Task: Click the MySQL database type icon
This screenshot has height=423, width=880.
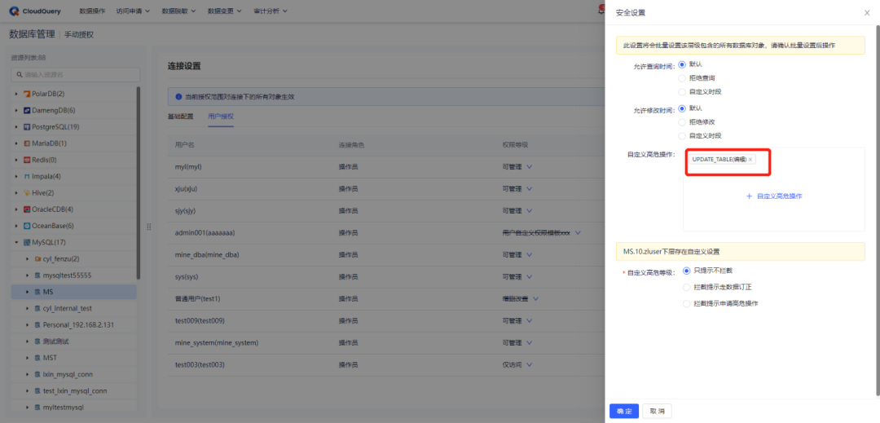Action: click(26, 243)
